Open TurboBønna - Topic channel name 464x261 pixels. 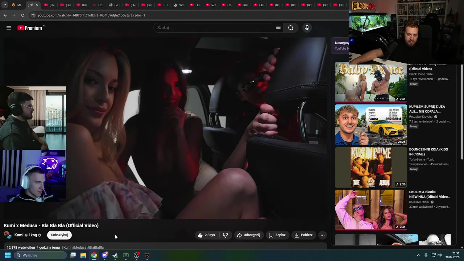point(422,159)
